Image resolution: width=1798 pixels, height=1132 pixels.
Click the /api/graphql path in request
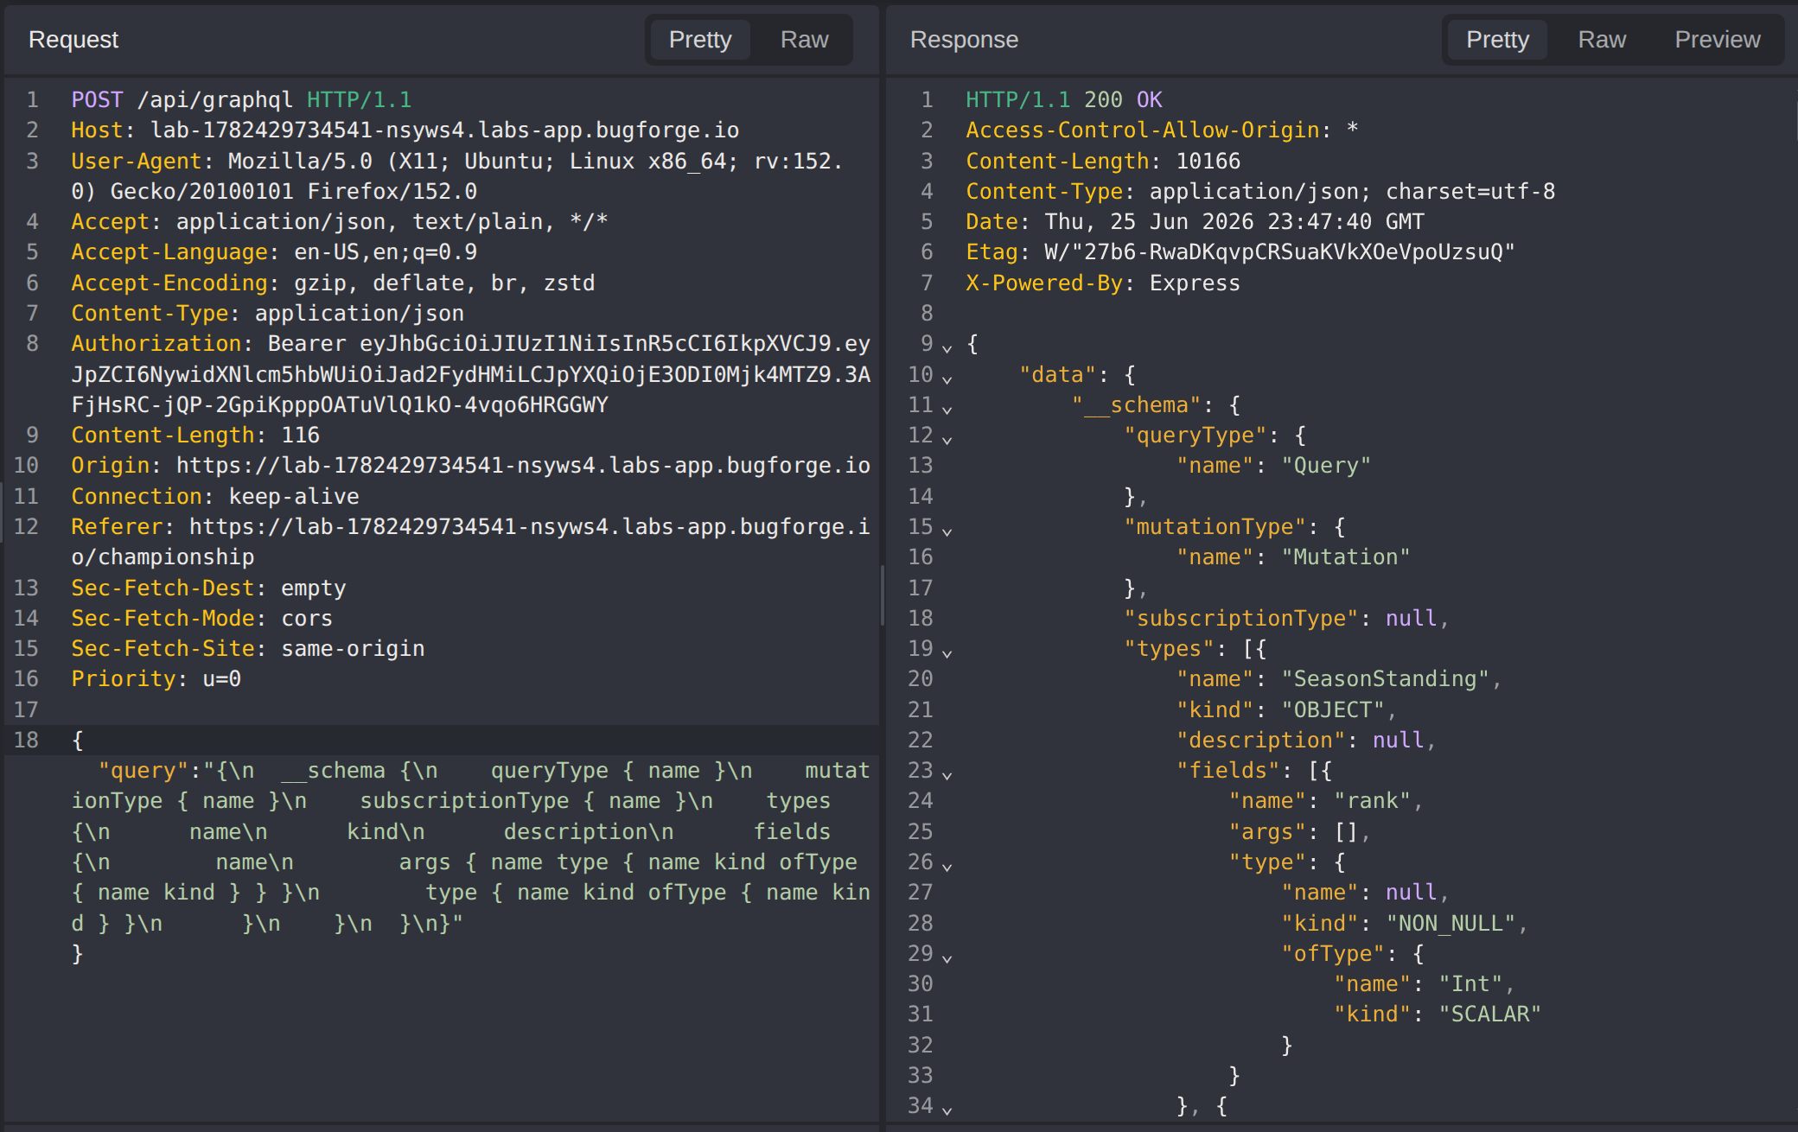click(x=215, y=100)
